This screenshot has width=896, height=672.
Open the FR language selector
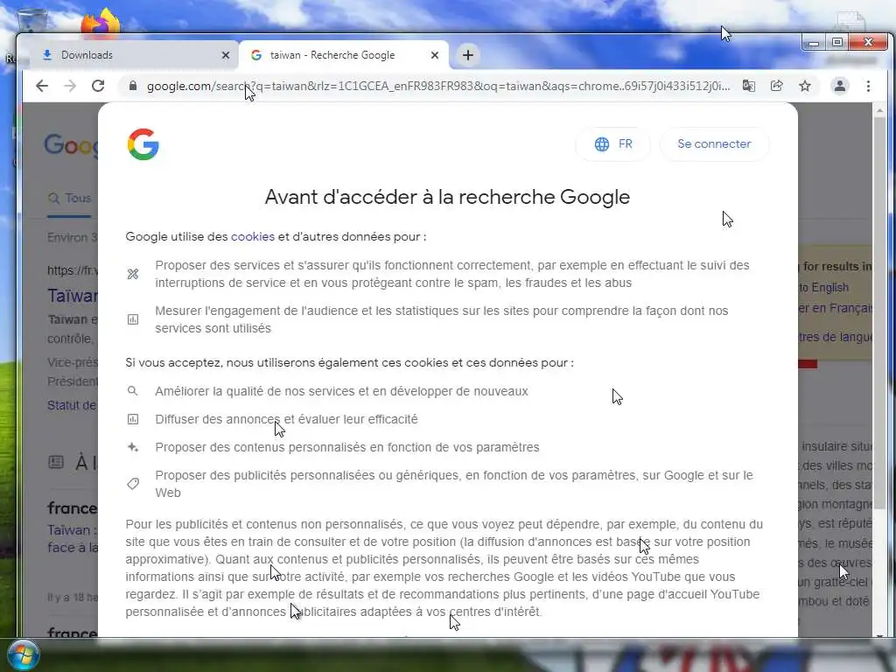[613, 144]
